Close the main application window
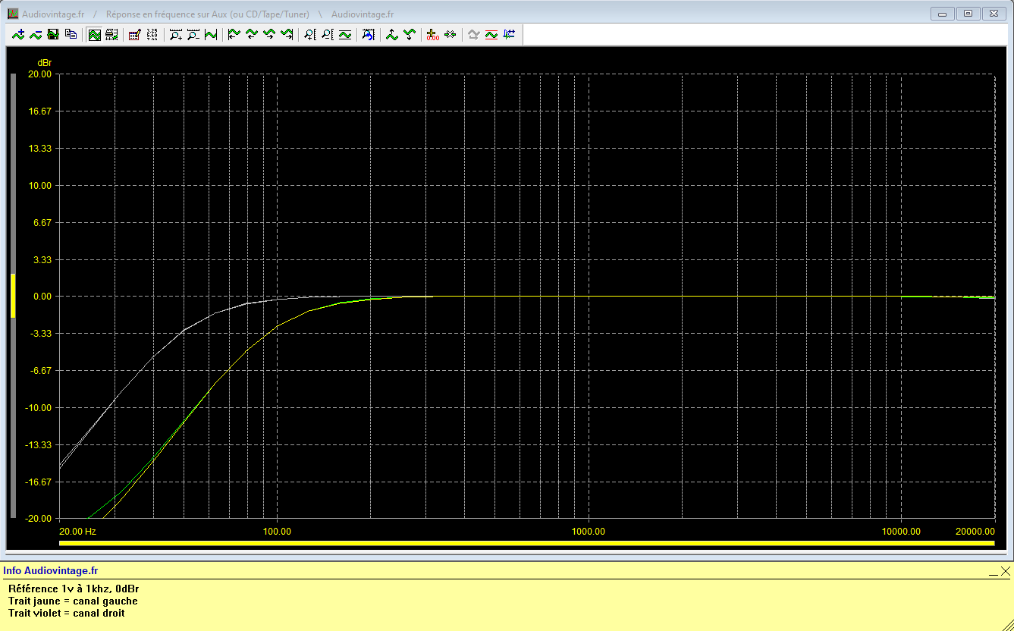 click(993, 13)
